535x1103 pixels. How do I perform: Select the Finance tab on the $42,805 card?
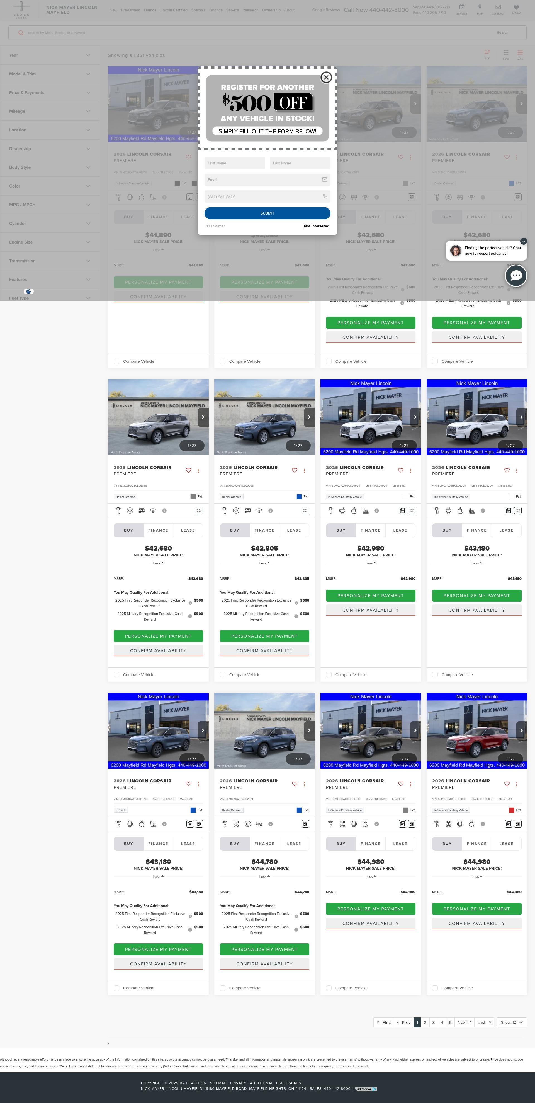point(264,530)
